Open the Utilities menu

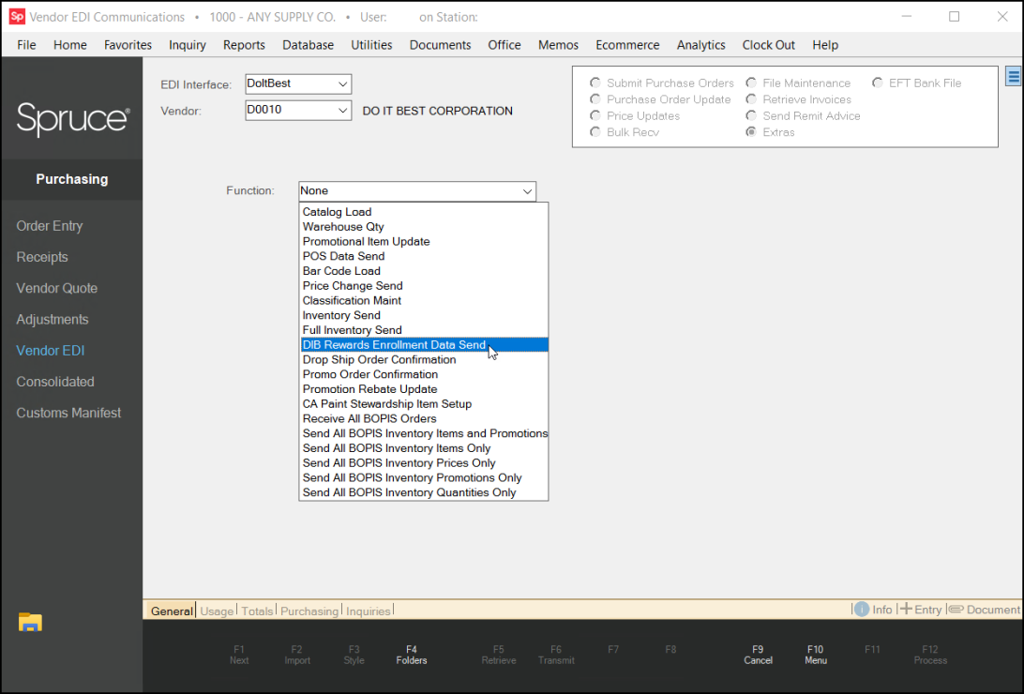(371, 45)
